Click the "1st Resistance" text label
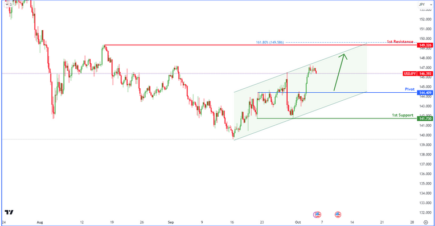The width and height of the screenshot is (435, 226). [x=400, y=42]
